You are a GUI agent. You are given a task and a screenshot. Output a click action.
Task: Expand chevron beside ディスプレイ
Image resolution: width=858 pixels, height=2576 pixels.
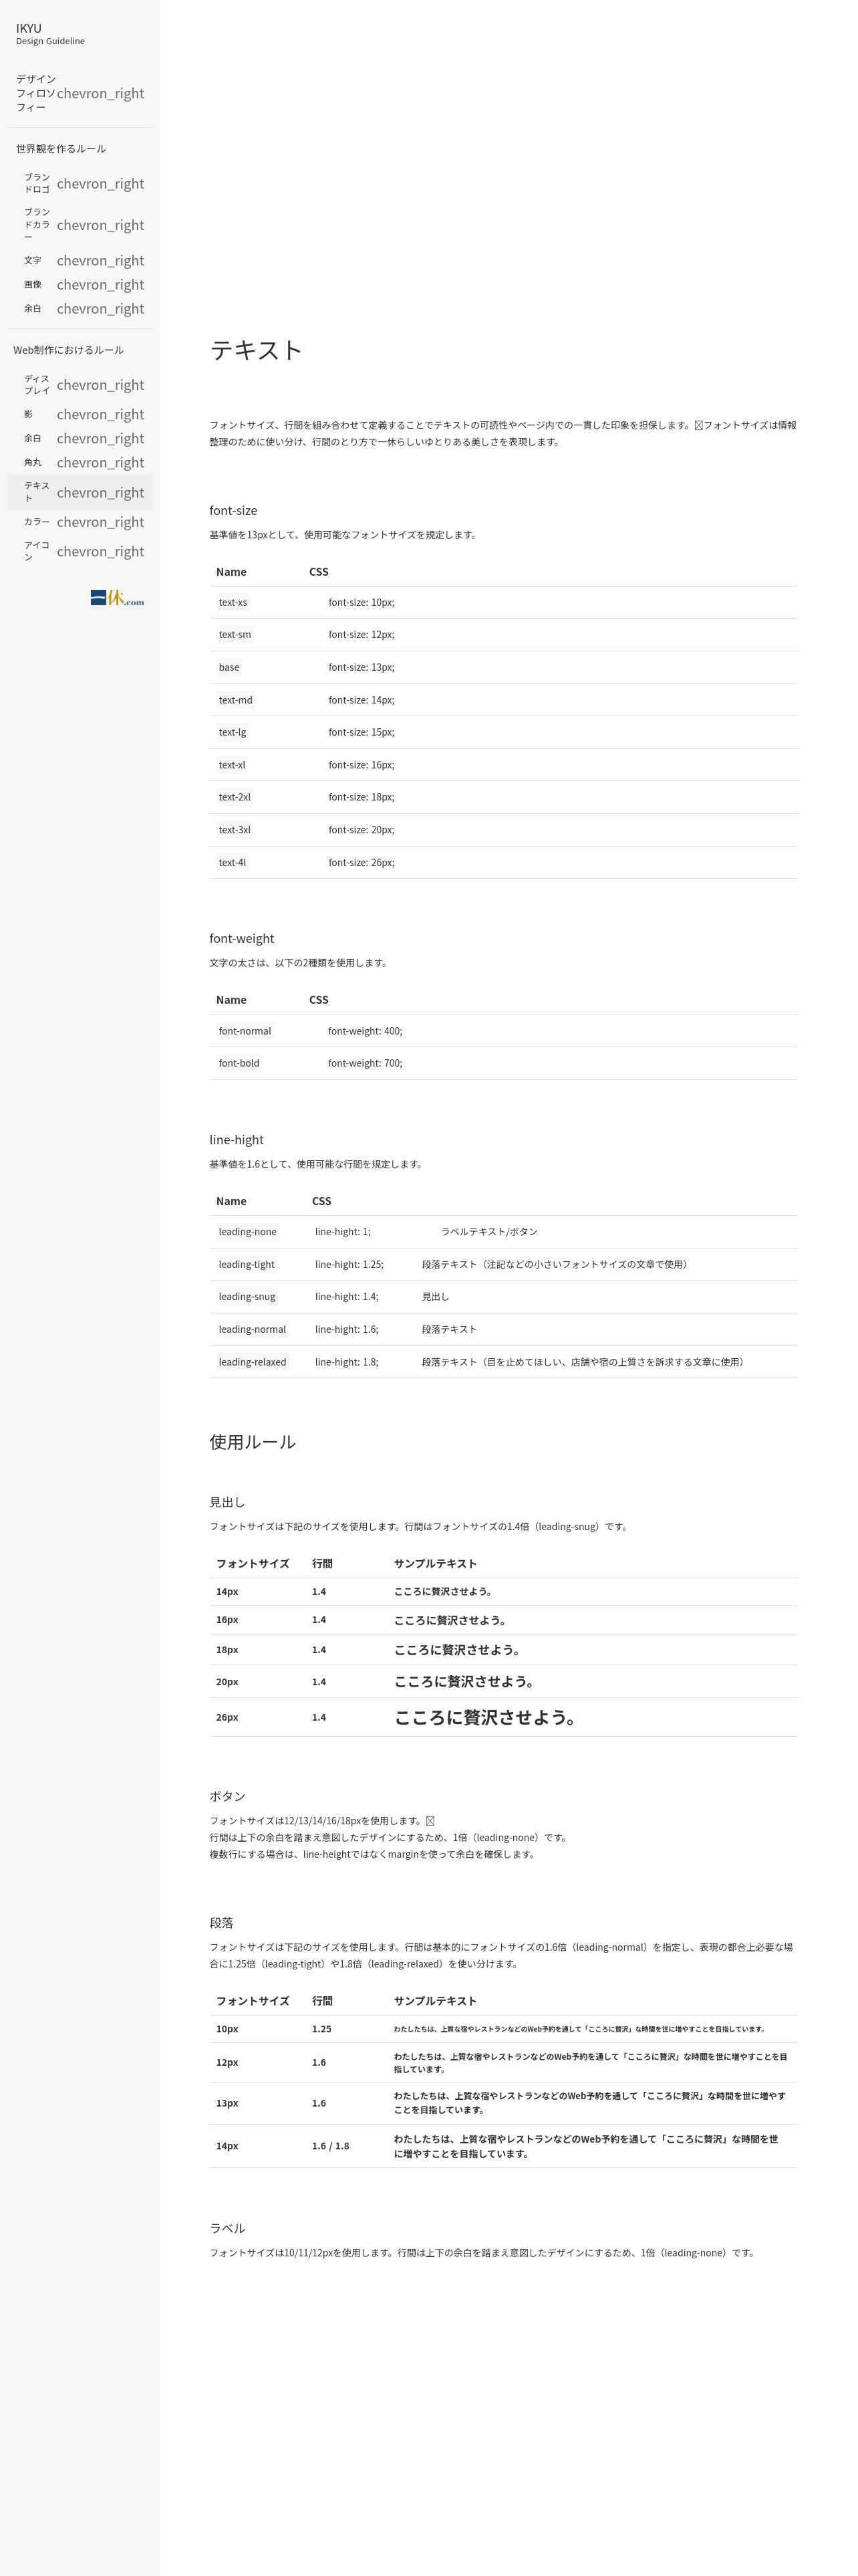[100, 385]
